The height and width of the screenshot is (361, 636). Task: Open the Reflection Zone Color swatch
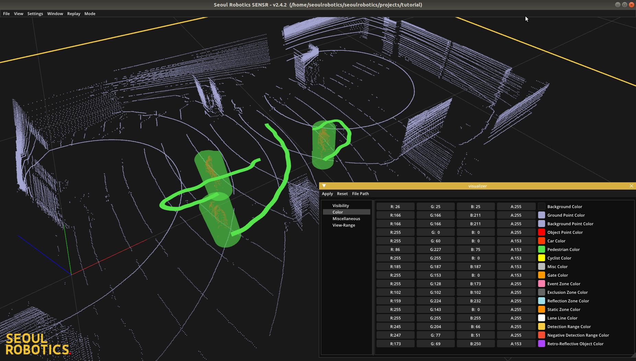(x=542, y=301)
